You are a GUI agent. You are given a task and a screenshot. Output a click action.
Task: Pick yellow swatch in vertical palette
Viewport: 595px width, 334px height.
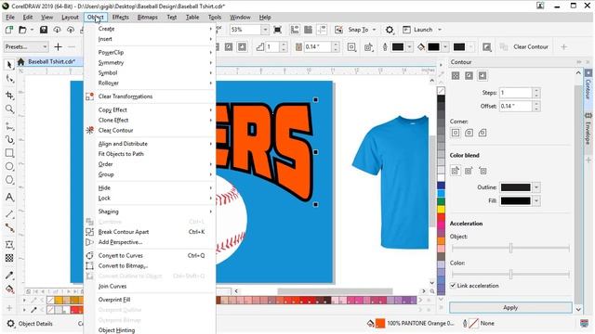point(441,209)
